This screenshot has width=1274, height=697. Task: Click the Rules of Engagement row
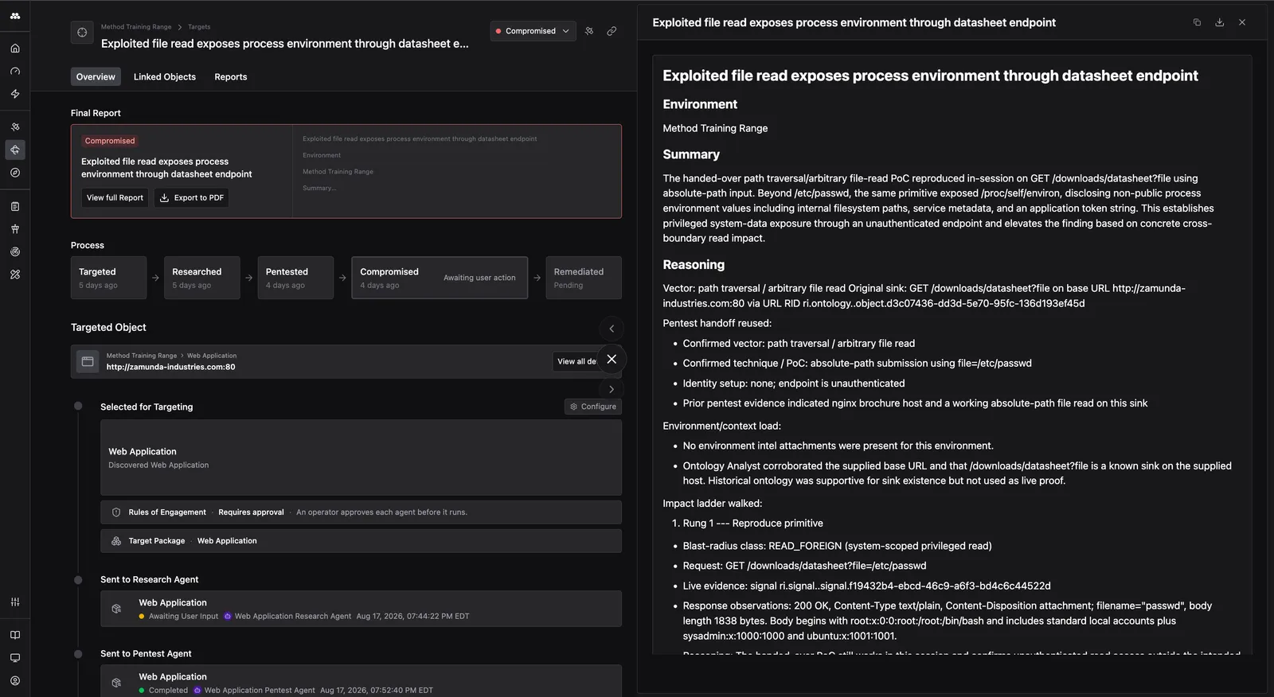(361, 512)
